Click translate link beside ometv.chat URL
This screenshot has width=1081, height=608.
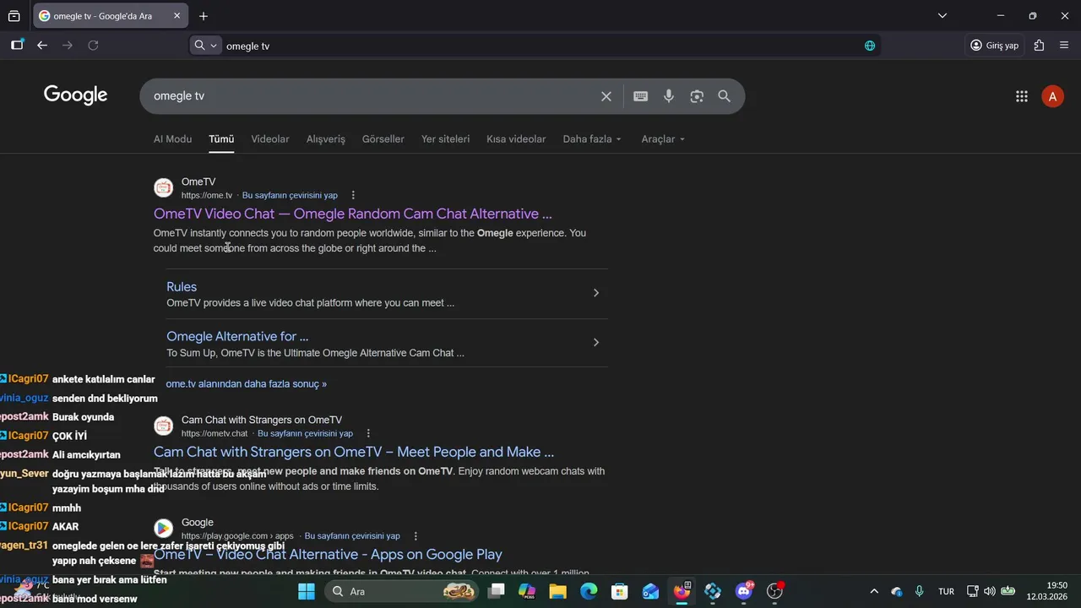305,433
